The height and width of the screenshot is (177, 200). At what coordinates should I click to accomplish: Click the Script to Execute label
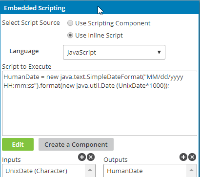(27, 67)
